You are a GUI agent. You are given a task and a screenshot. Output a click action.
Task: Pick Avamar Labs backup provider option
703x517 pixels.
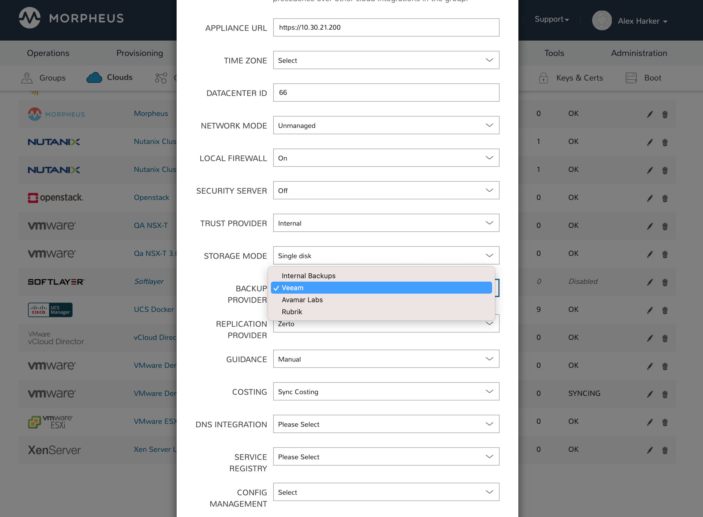coord(302,300)
